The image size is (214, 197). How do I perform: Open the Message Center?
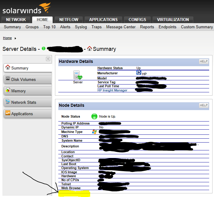tap(121, 27)
